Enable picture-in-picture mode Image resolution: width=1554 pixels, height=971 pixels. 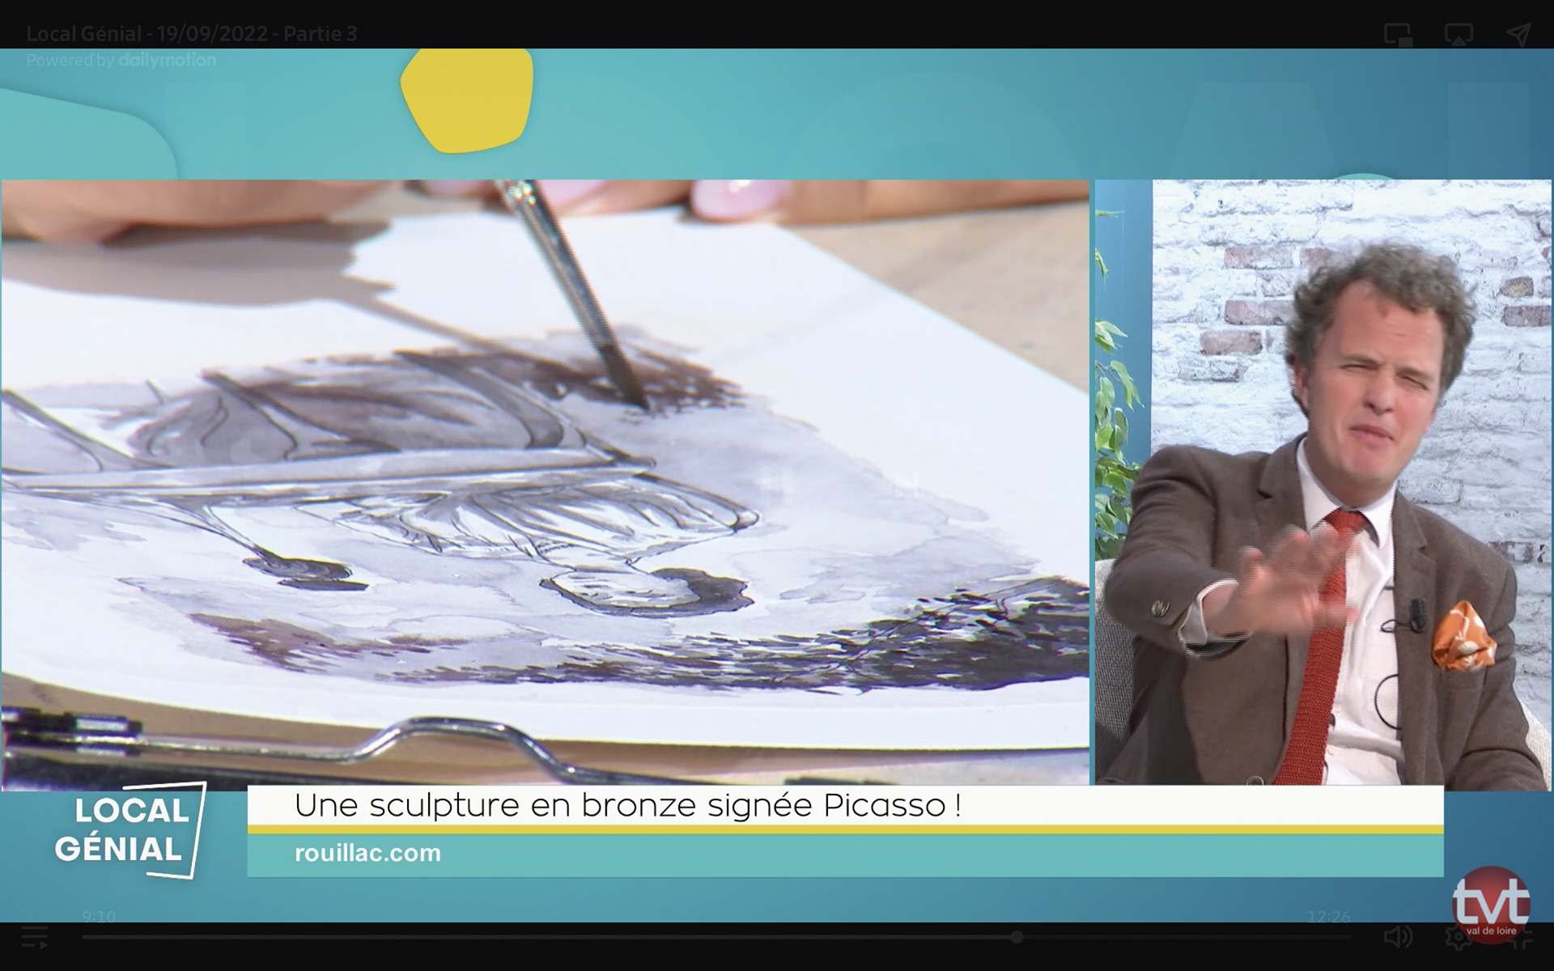click(x=1398, y=35)
